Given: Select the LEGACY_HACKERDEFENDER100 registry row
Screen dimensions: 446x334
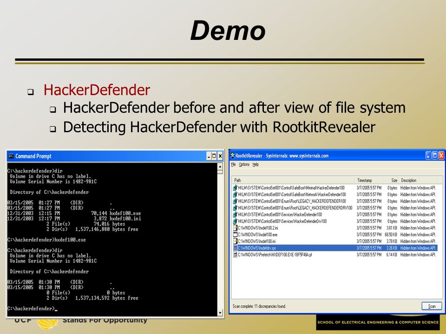Looking at the screenshot, I should pos(334,201).
